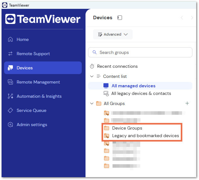Open the Home section
The width and height of the screenshot is (199, 180).
pyautogui.click(x=23, y=39)
